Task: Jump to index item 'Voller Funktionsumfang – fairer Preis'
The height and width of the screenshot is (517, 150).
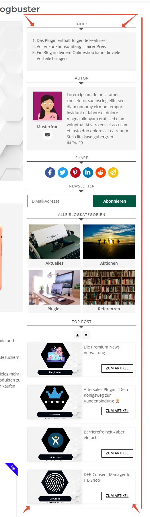Action: point(71,47)
